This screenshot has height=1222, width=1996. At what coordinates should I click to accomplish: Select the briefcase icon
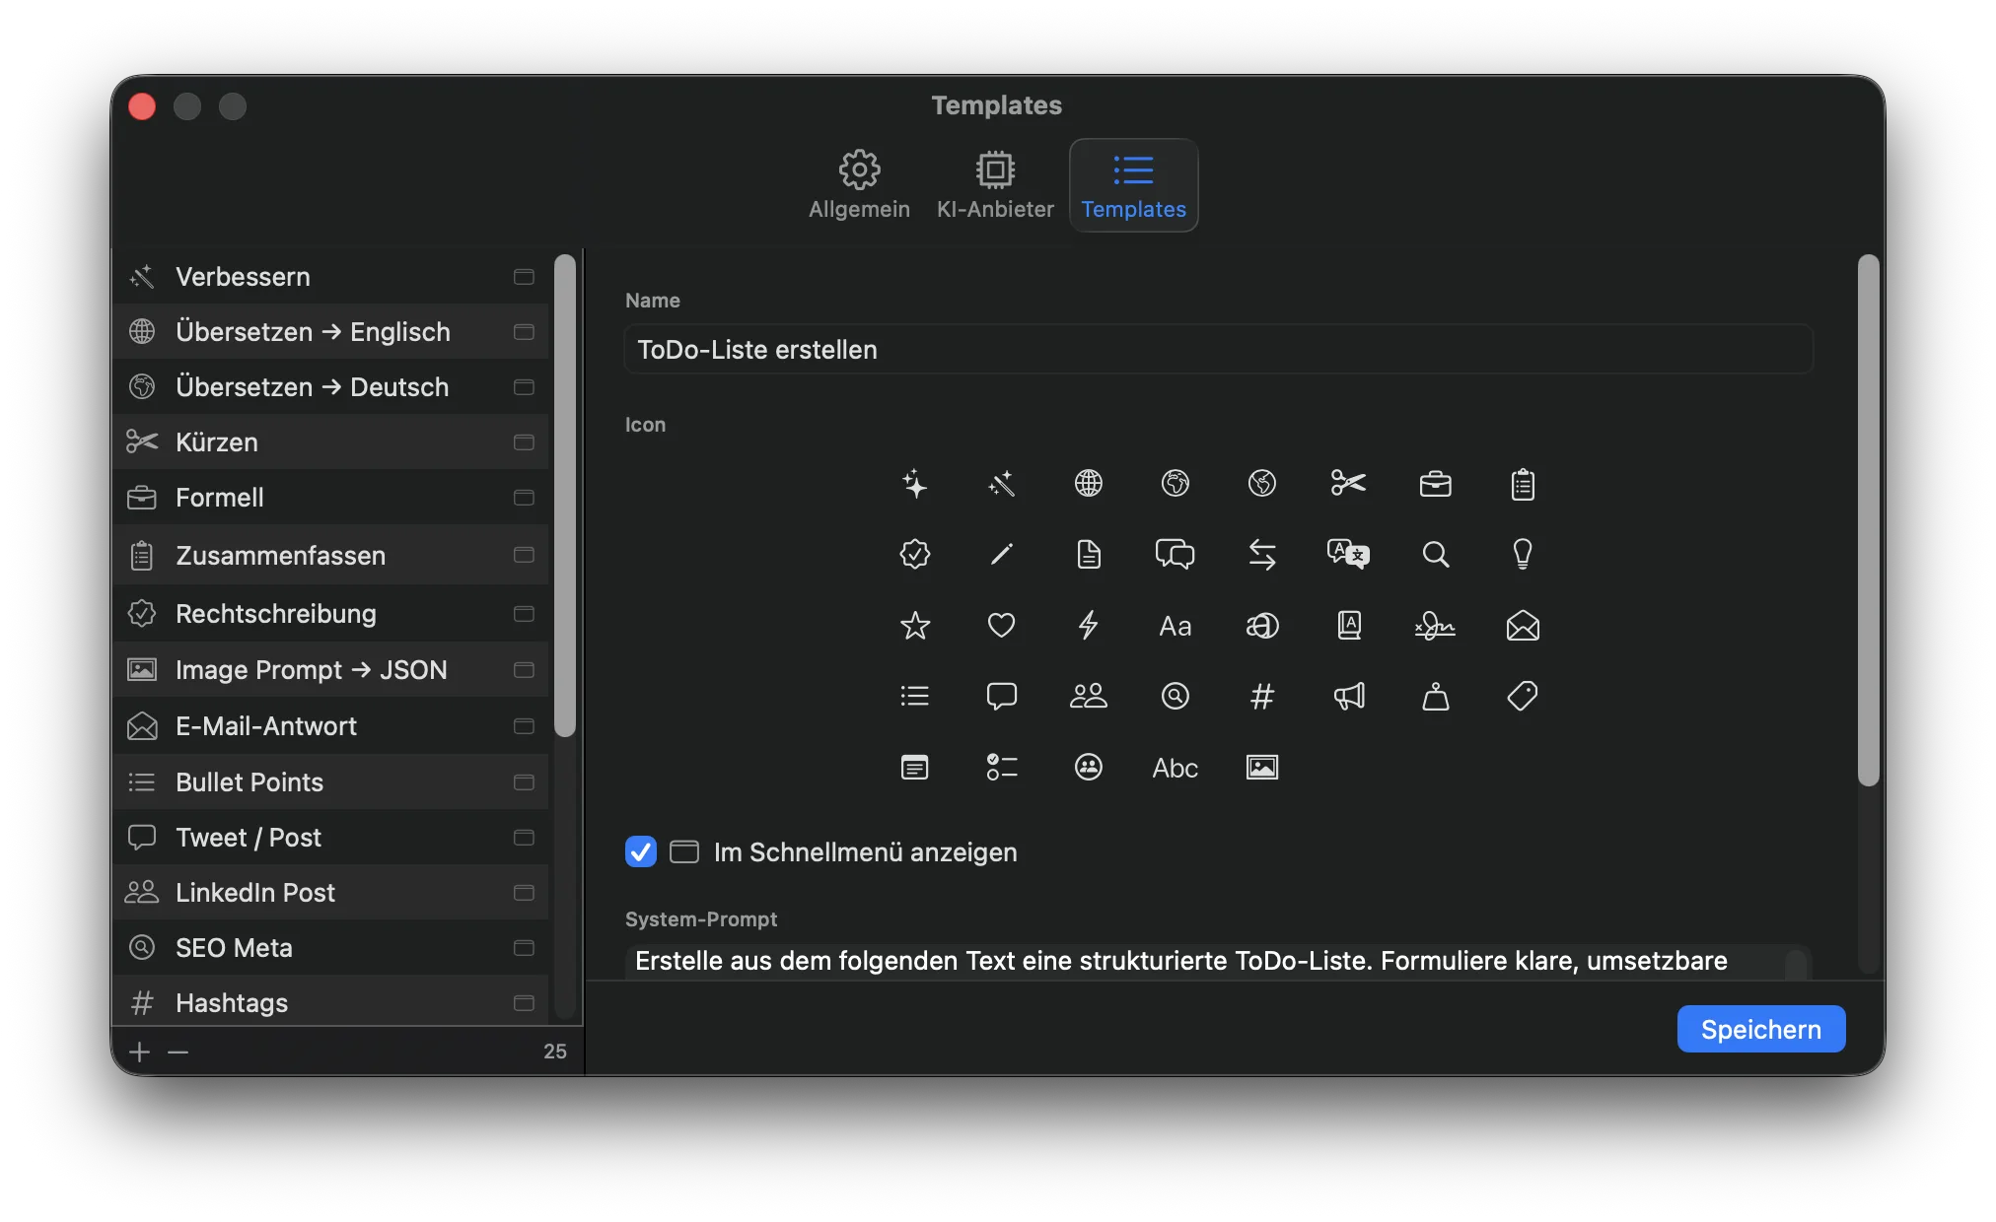coord(1436,484)
